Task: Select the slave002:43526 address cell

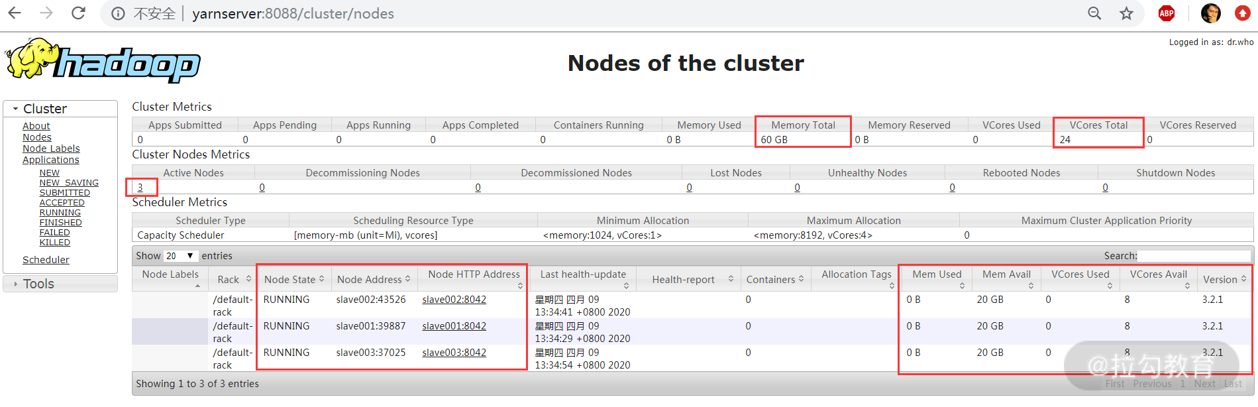Action: (371, 300)
